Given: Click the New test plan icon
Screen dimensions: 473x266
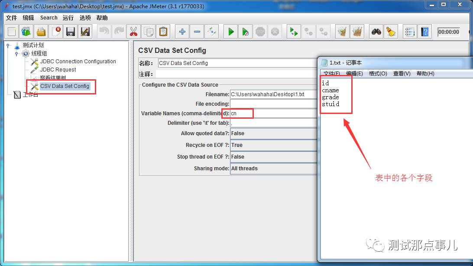Looking at the screenshot, I should [12, 32].
